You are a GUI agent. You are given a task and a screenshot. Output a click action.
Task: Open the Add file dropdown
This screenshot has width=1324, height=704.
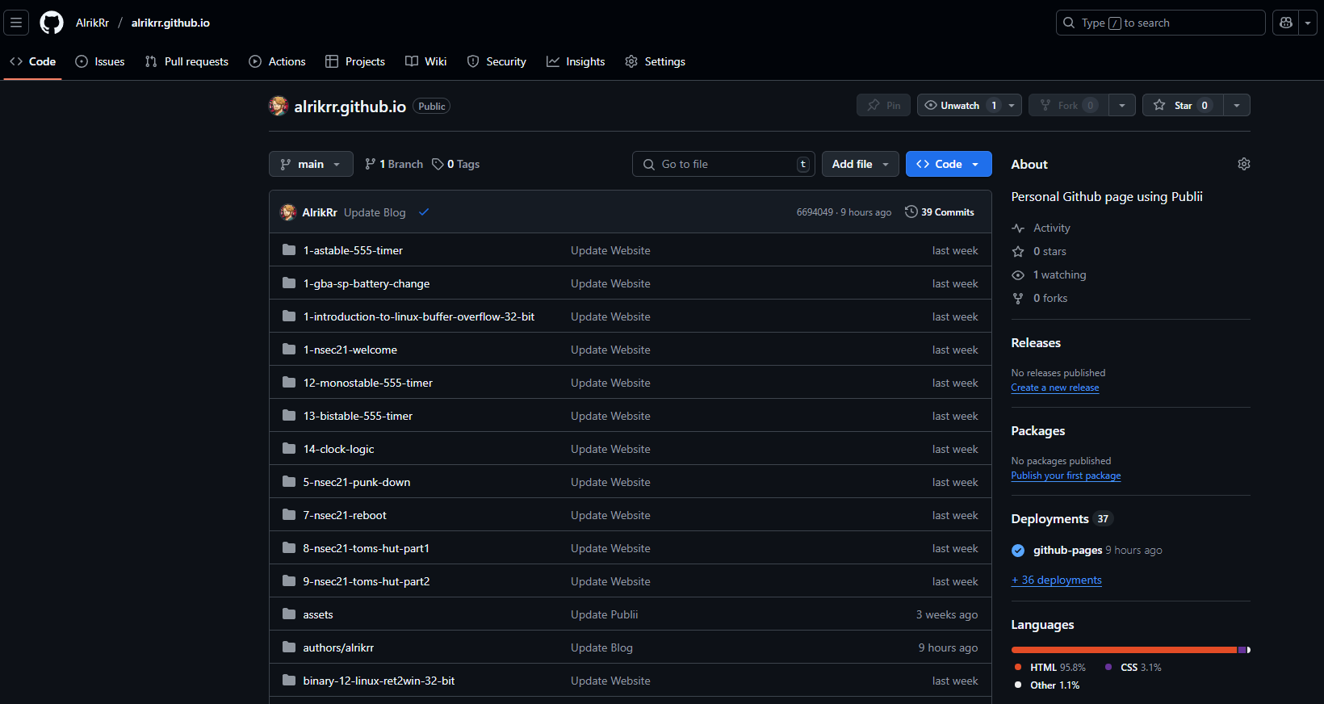click(x=860, y=164)
